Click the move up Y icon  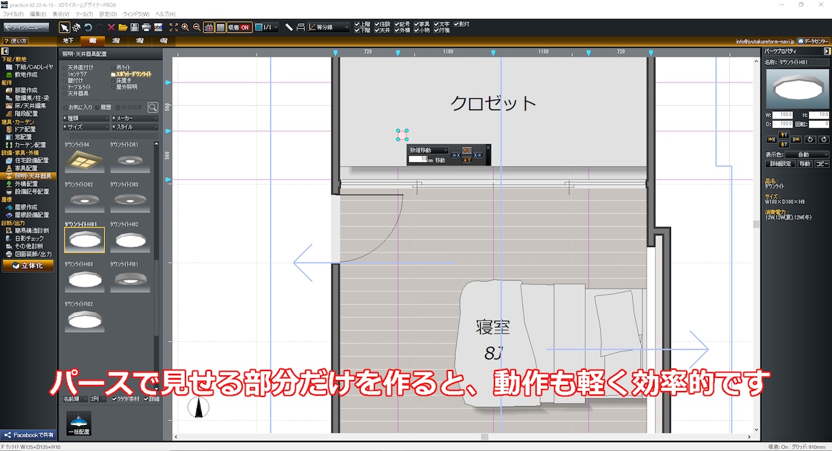(784, 134)
